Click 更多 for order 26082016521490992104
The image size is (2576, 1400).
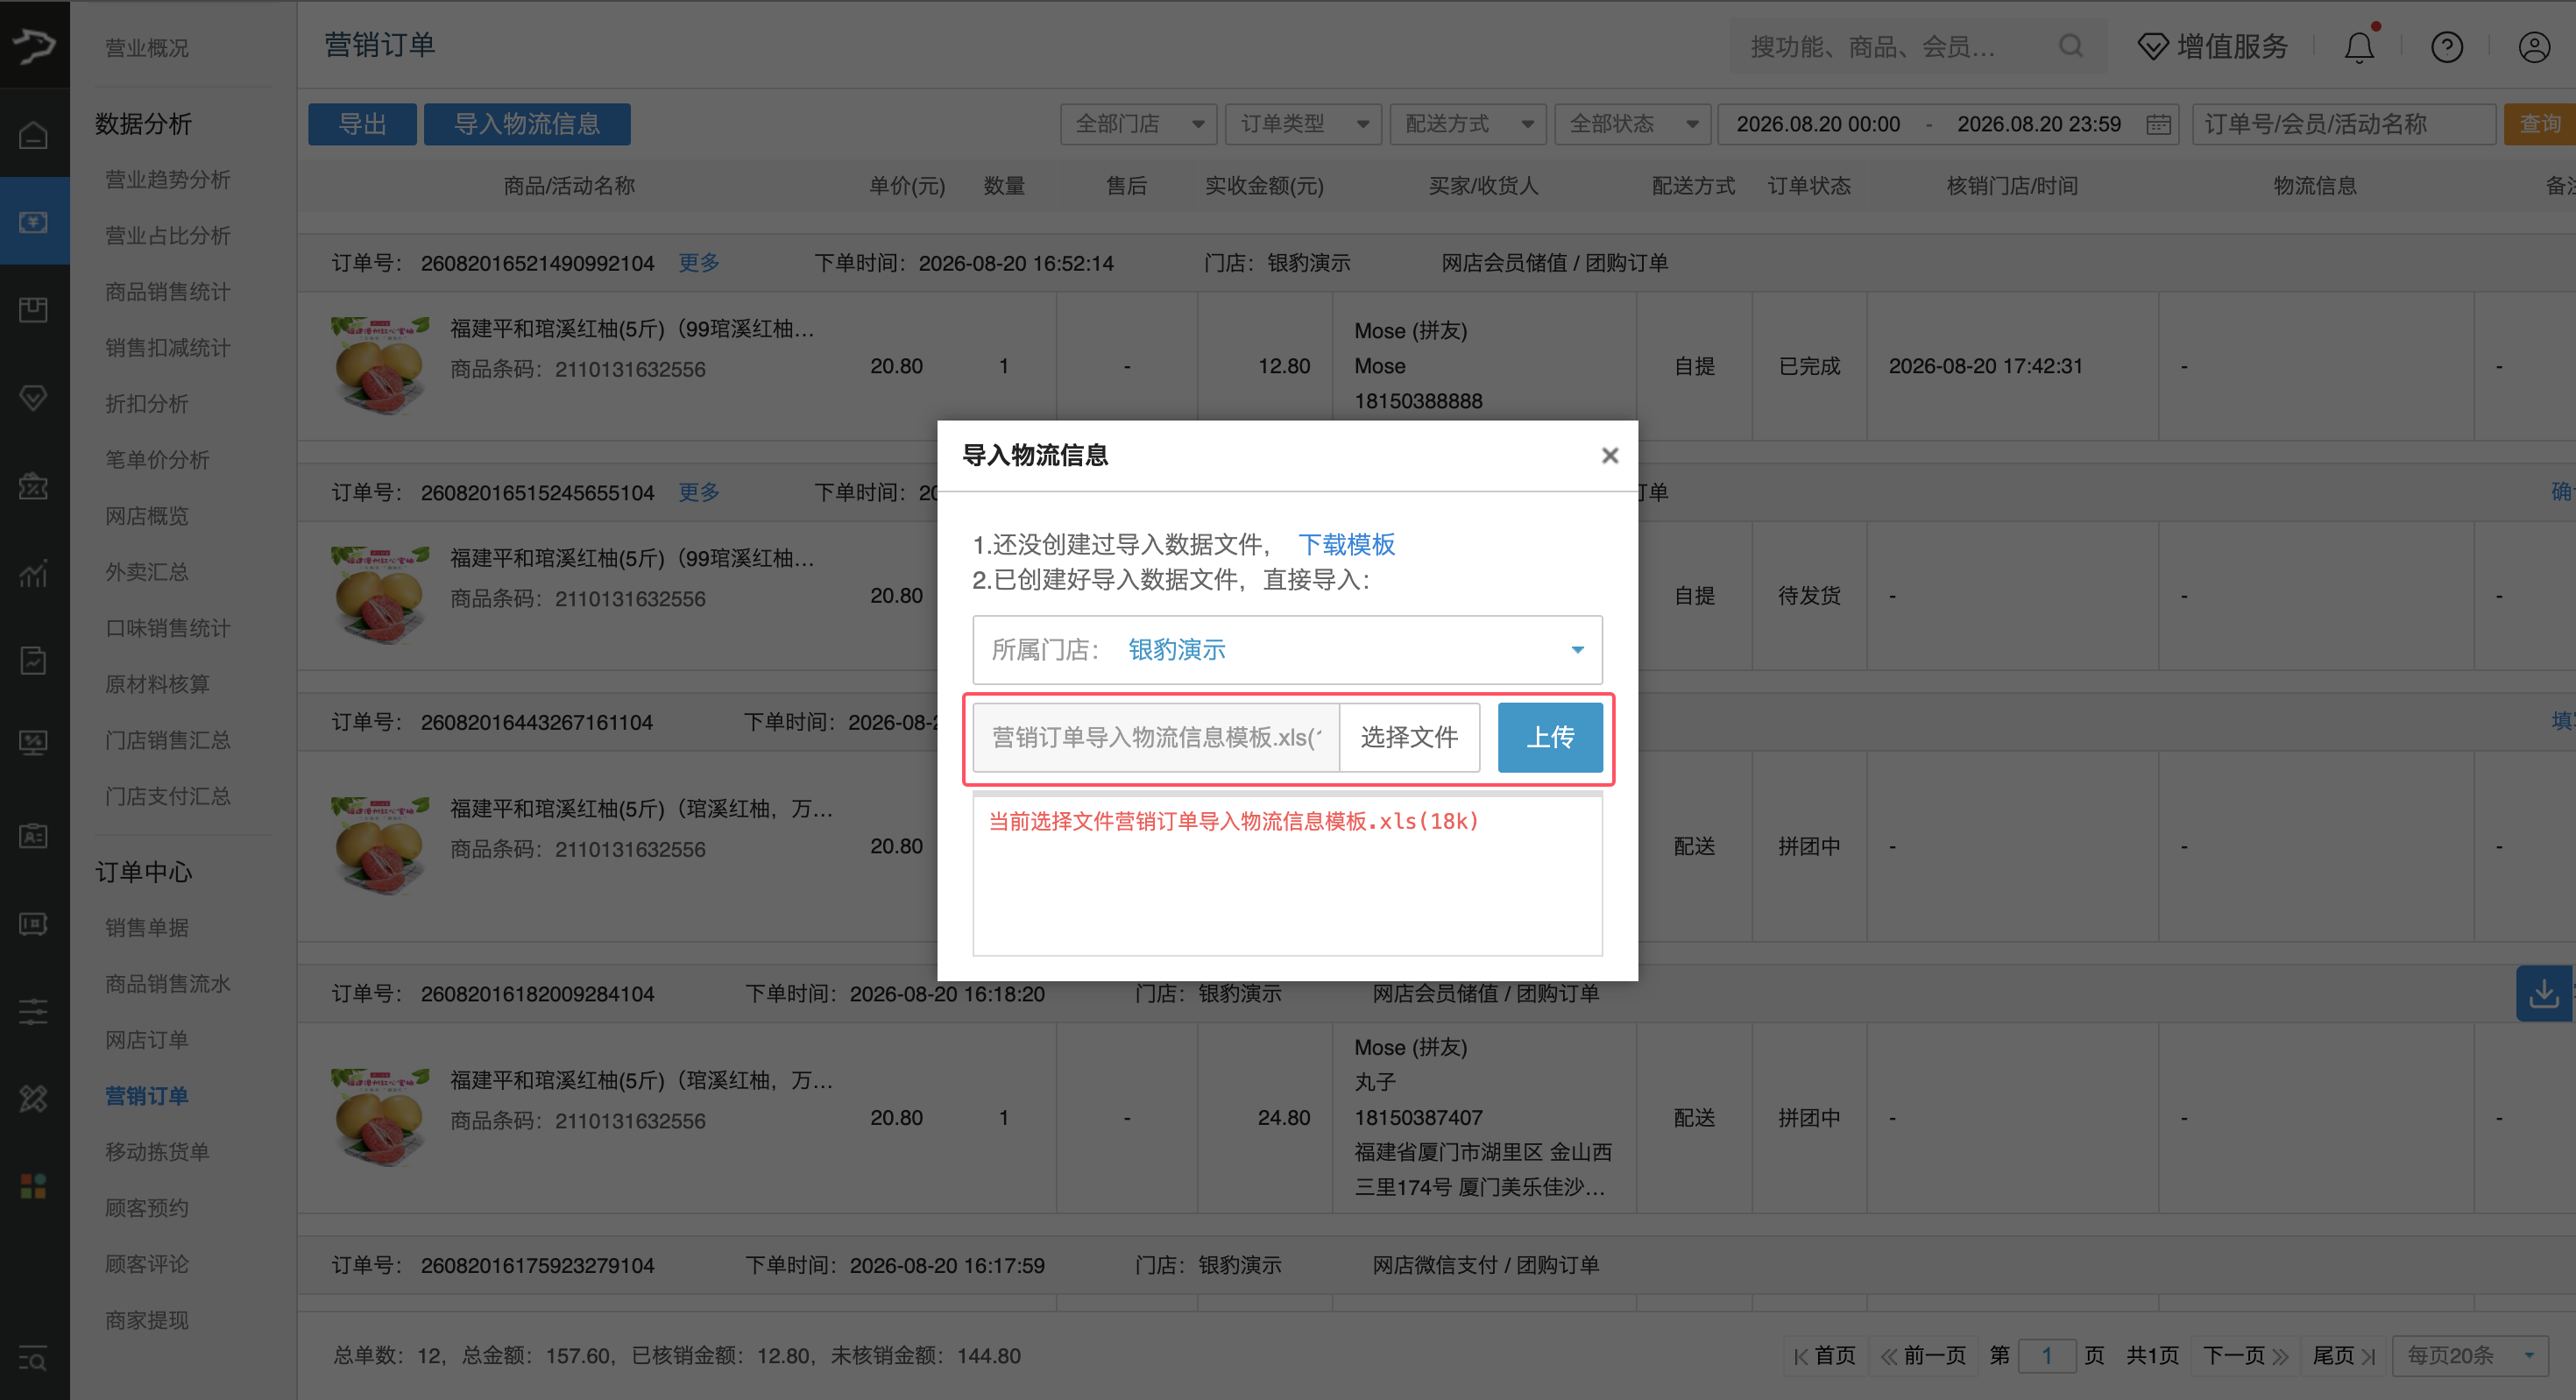point(699,262)
